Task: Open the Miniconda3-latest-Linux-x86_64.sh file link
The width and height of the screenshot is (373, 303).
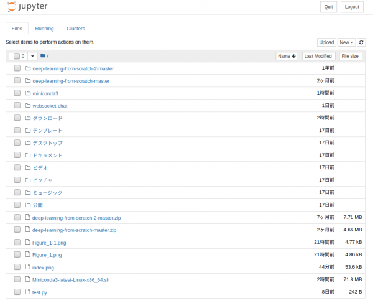Action: pyautogui.click(x=71, y=280)
